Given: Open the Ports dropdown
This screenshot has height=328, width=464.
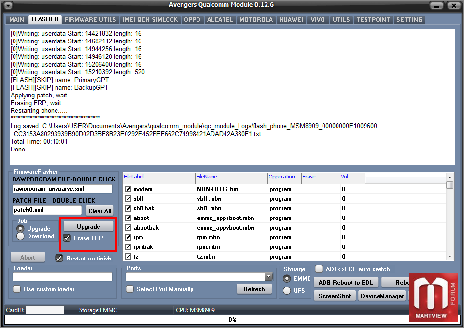Looking at the screenshot, I should point(268,277).
